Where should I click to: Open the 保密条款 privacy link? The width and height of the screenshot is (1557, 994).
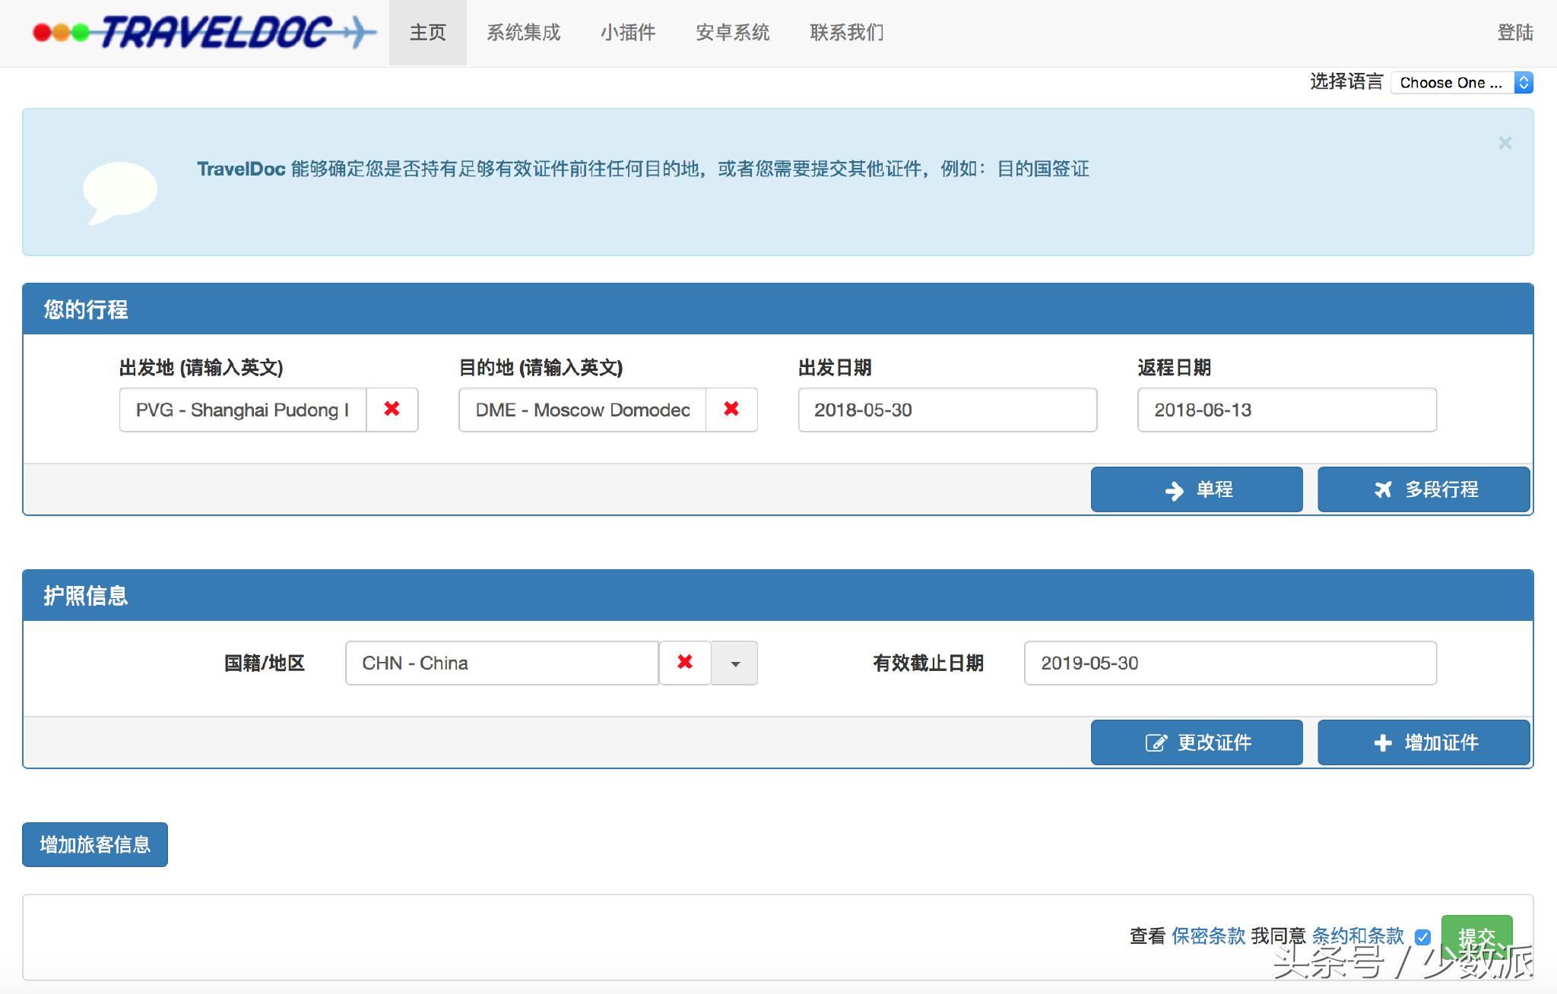click(1208, 936)
